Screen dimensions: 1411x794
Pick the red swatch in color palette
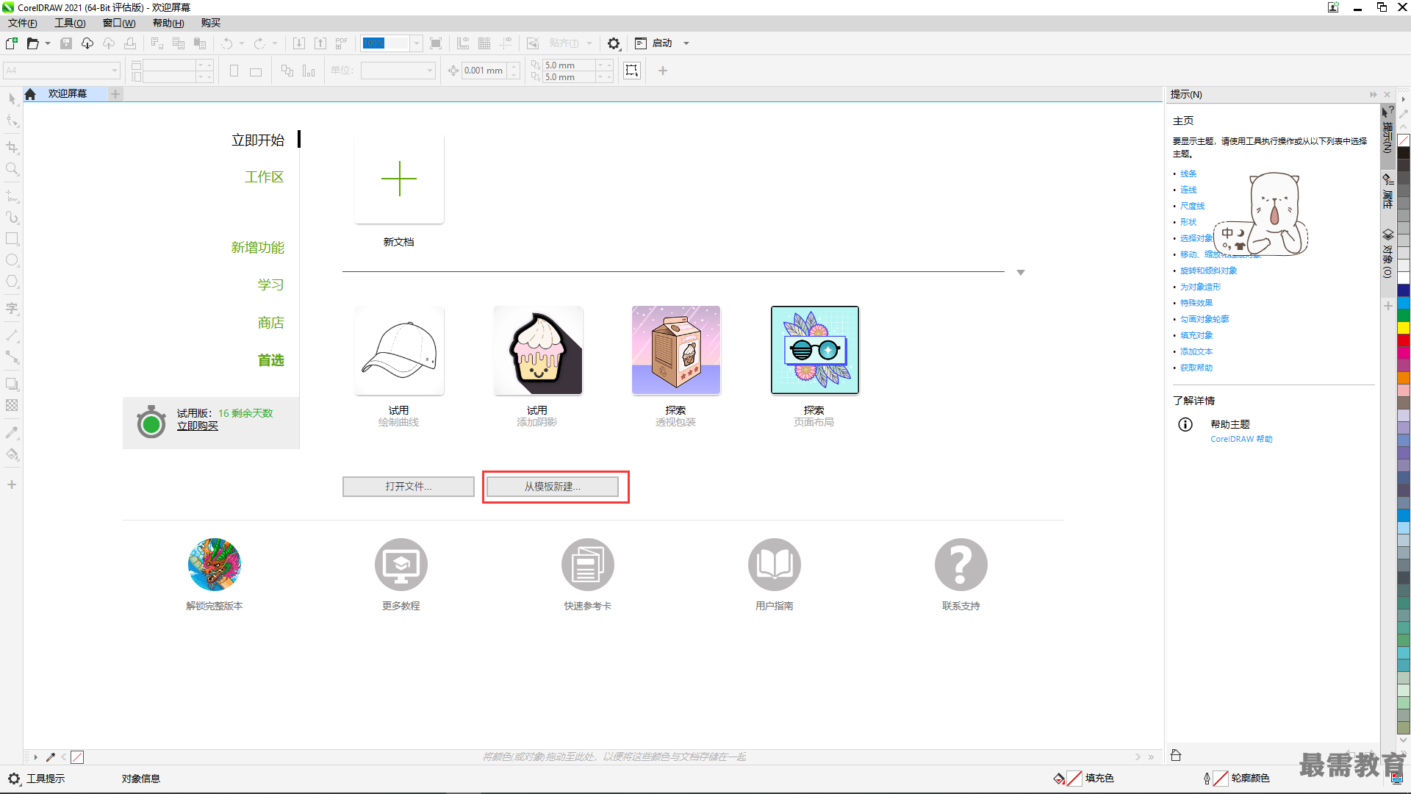pyautogui.click(x=1404, y=340)
